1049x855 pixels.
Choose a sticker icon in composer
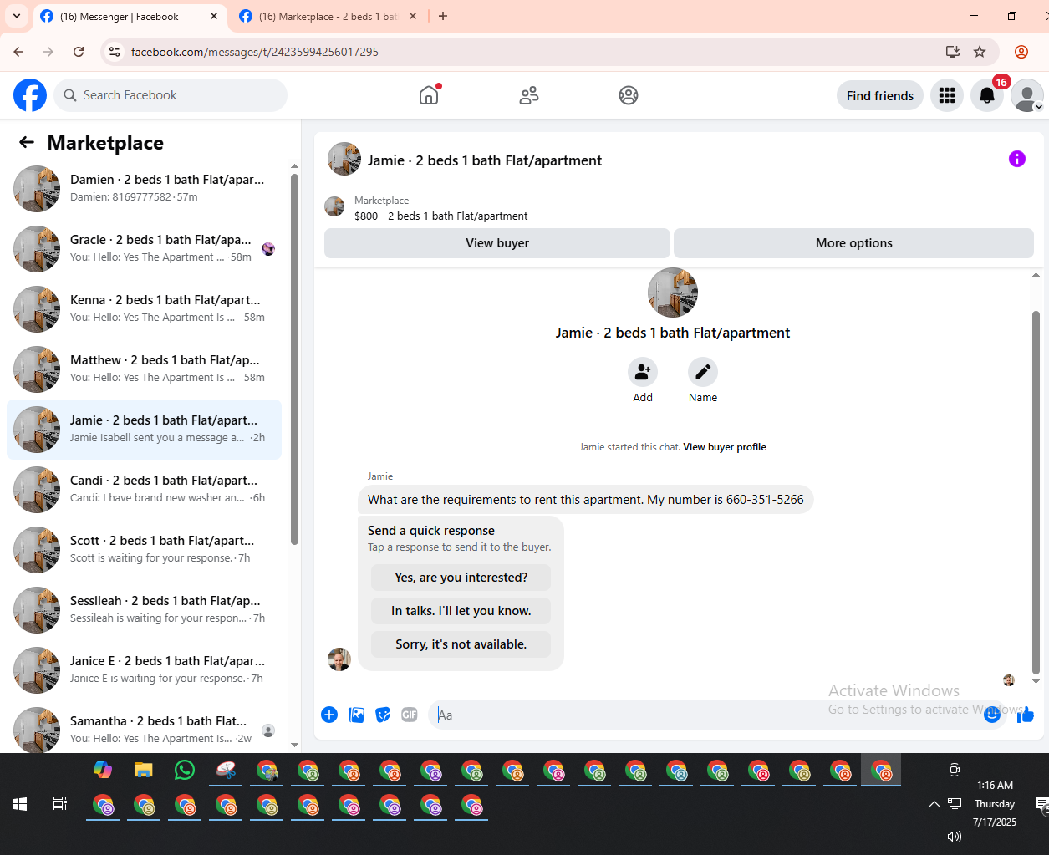383,715
